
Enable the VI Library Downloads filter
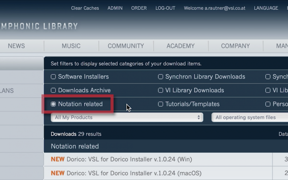click(x=161, y=90)
